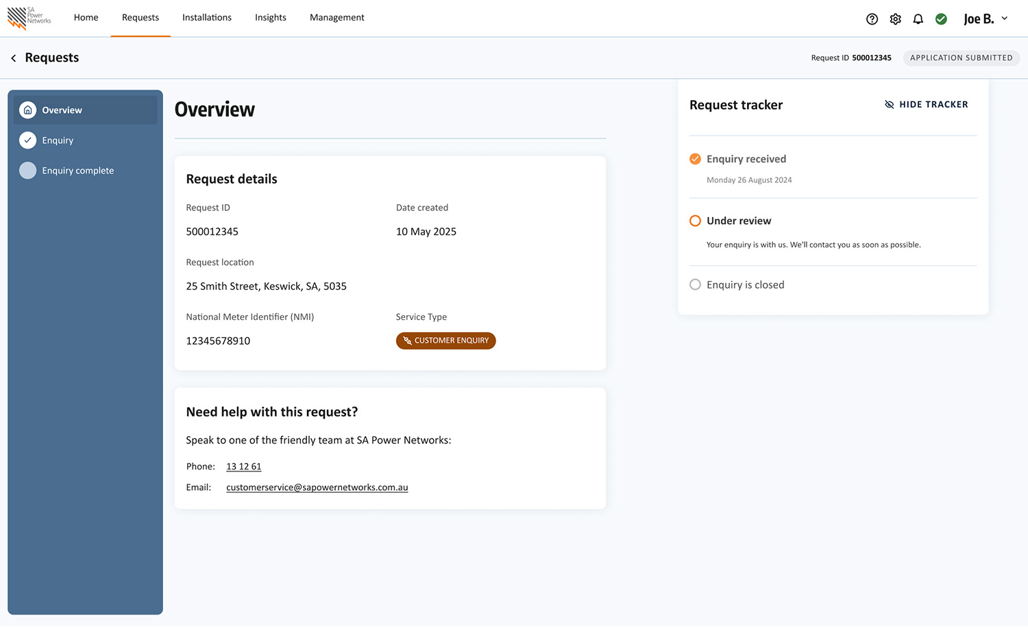This screenshot has height=627, width=1028.
Task: Click the back arrow beside Requests
Action: [14, 58]
